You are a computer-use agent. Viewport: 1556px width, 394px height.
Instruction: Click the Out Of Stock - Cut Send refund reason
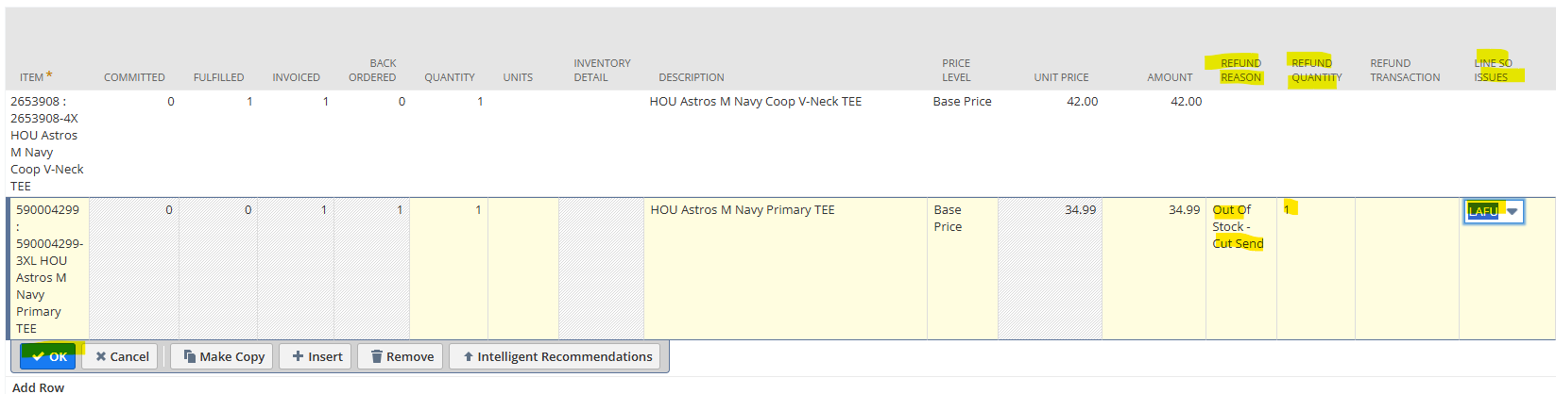[x=1238, y=226]
